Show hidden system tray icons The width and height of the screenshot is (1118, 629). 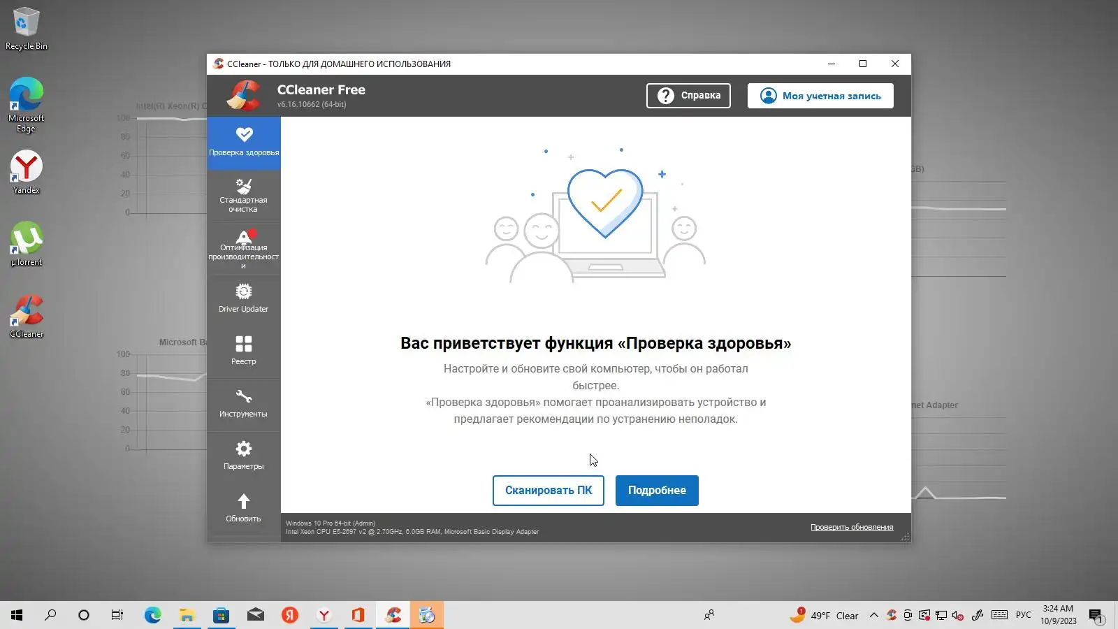pos(874,616)
